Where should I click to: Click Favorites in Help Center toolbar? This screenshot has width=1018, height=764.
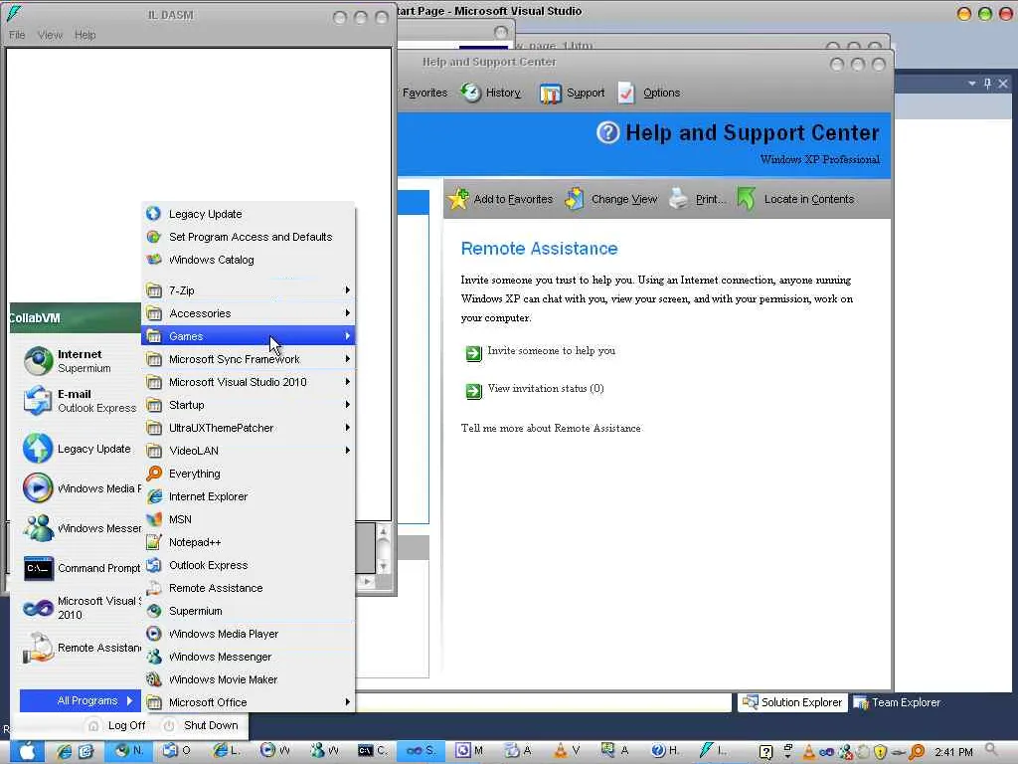pos(424,93)
